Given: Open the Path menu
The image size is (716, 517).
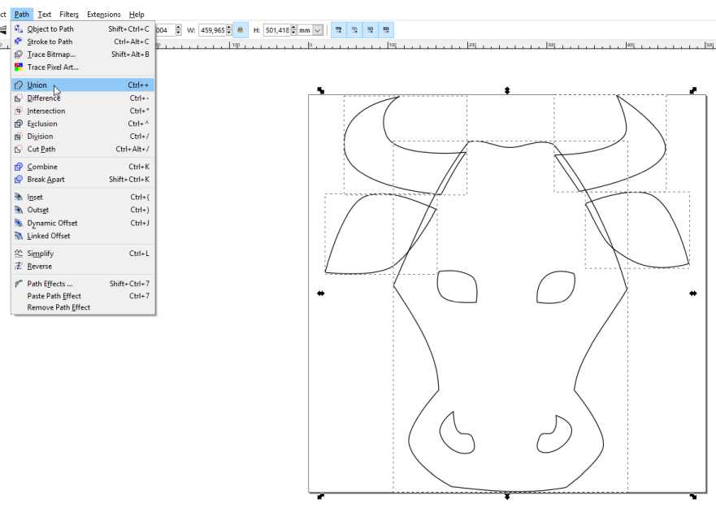Looking at the screenshot, I should (x=21, y=14).
